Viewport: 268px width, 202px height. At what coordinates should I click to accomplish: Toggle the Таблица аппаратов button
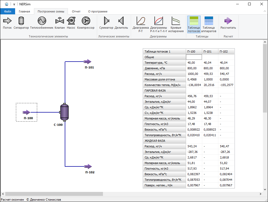209,24
